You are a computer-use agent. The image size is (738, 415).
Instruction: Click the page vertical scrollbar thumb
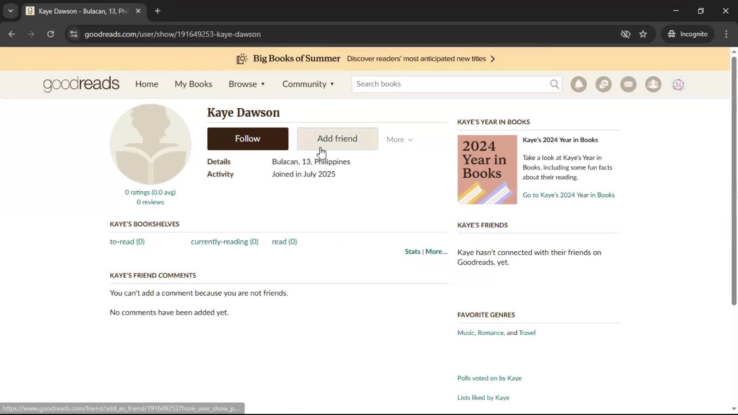point(734,181)
